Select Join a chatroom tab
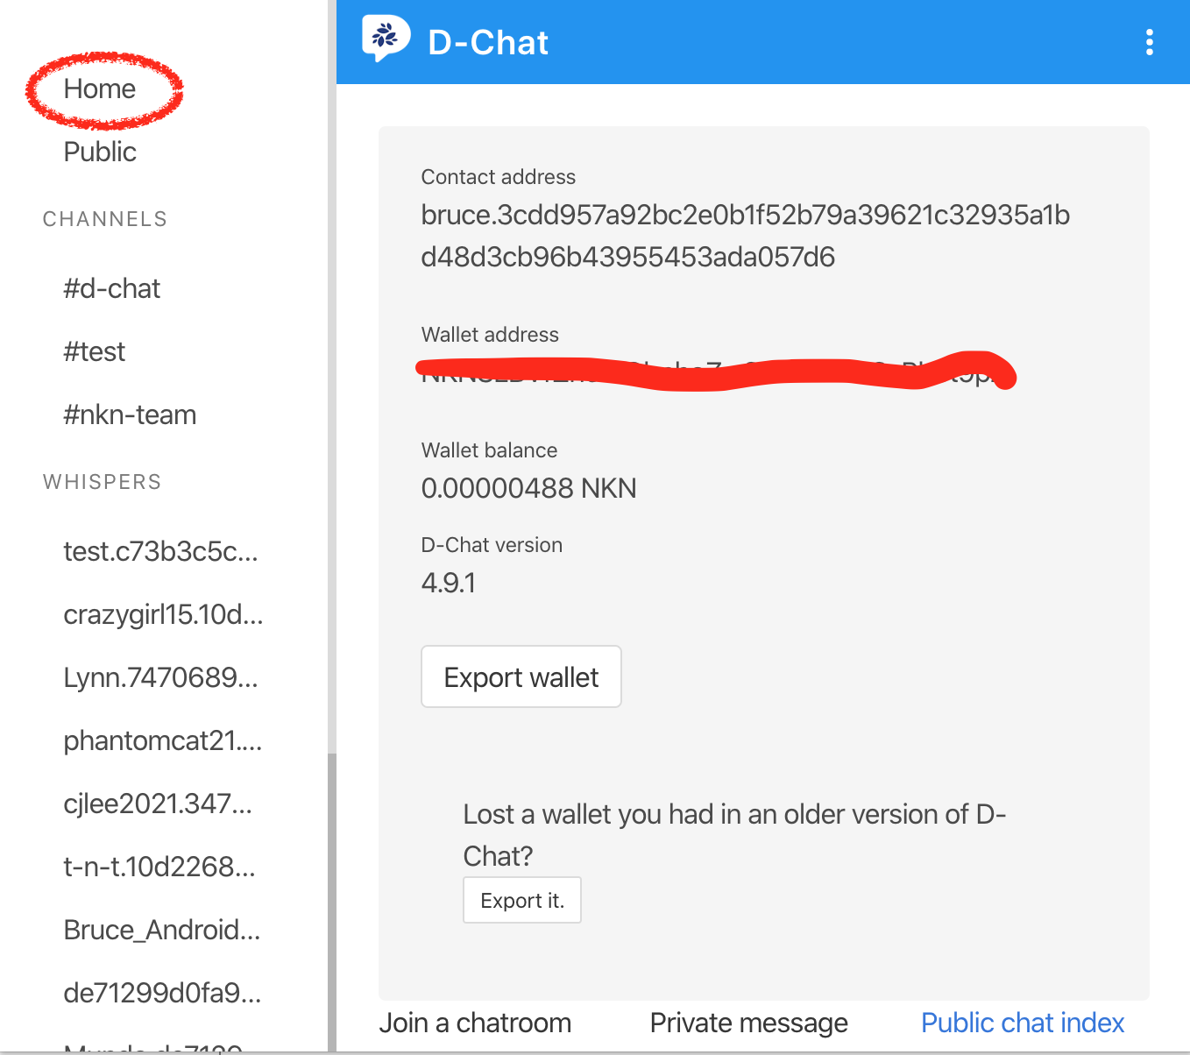1190x1055 pixels. [x=475, y=1023]
